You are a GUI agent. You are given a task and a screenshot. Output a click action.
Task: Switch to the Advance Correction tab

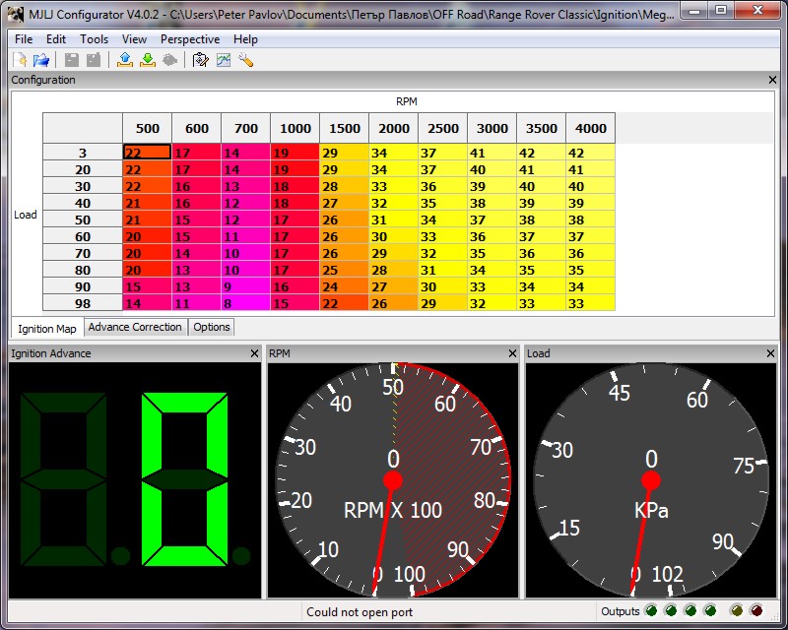pyautogui.click(x=136, y=327)
